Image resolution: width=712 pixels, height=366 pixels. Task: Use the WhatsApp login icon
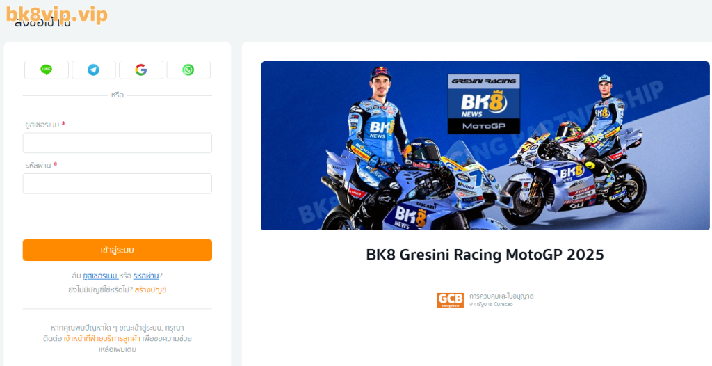tap(188, 70)
